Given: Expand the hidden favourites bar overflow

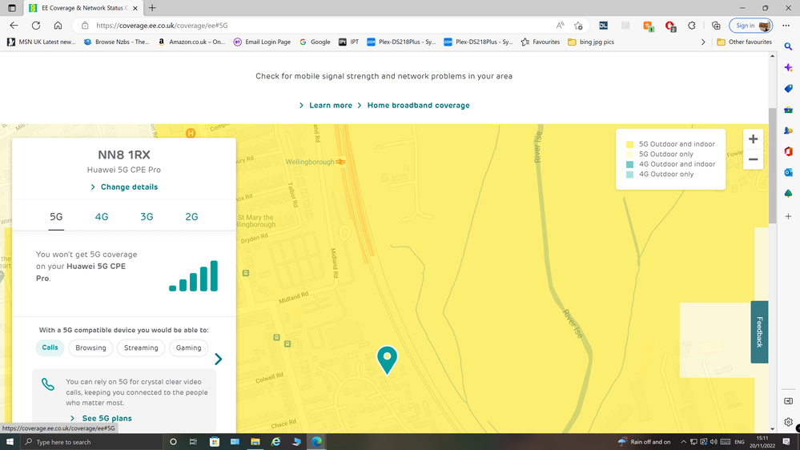Looking at the screenshot, I should (703, 42).
